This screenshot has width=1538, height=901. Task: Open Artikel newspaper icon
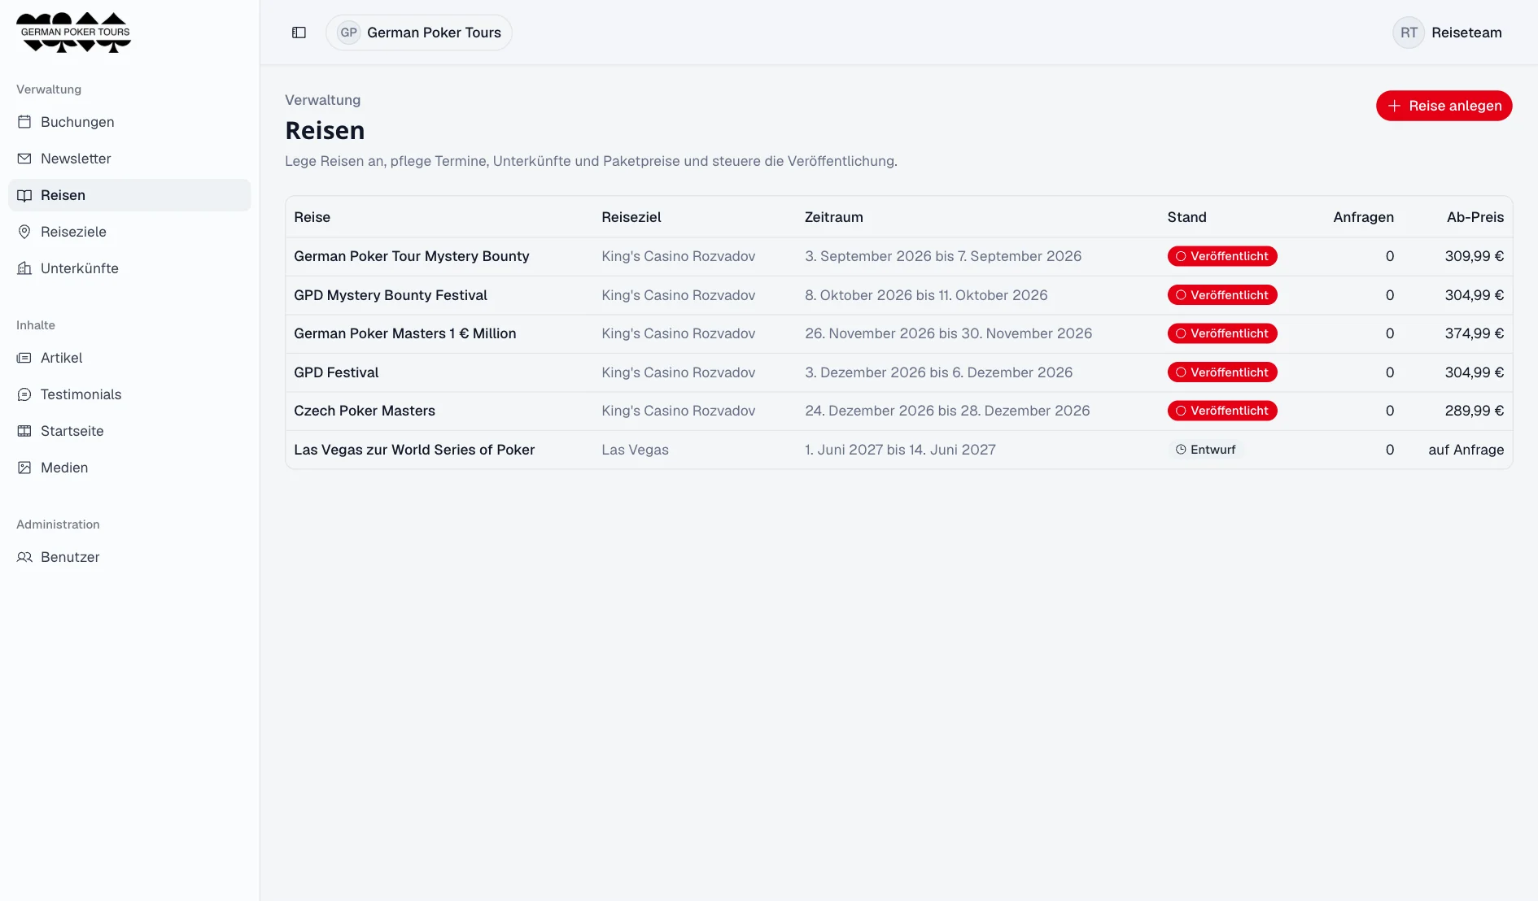[x=24, y=358]
